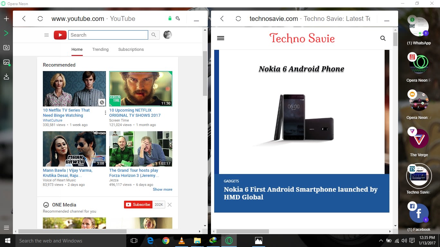
Task: Open the Windows Start menu
Action: 8,241
